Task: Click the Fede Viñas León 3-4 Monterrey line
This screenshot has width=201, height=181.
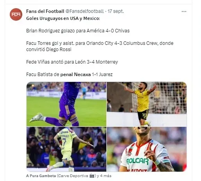Action: click(x=72, y=62)
